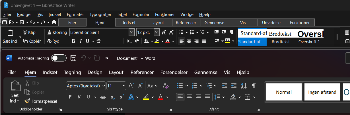This screenshot has width=350, height=115.
Task: Toggle italic K button in Word
Action: coord(79,97)
